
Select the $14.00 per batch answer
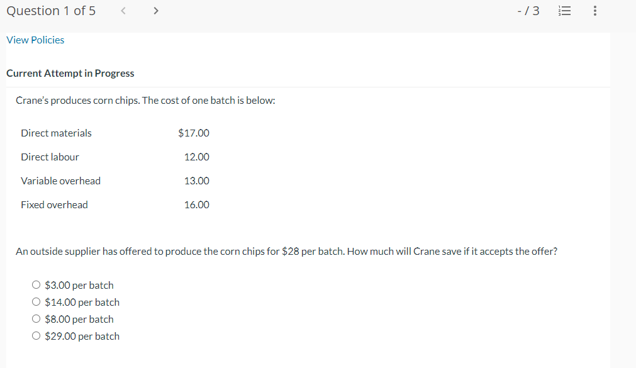36,301
